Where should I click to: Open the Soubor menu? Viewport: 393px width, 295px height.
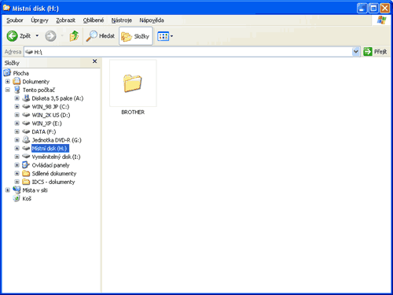(15, 20)
